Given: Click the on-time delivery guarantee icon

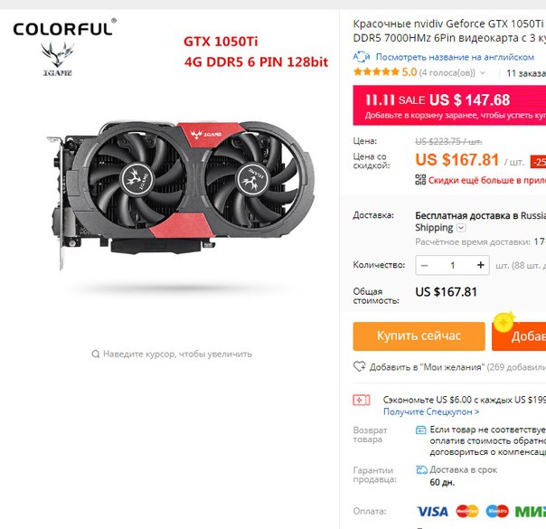Looking at the screenshot, I should click(x=421, y=470).
